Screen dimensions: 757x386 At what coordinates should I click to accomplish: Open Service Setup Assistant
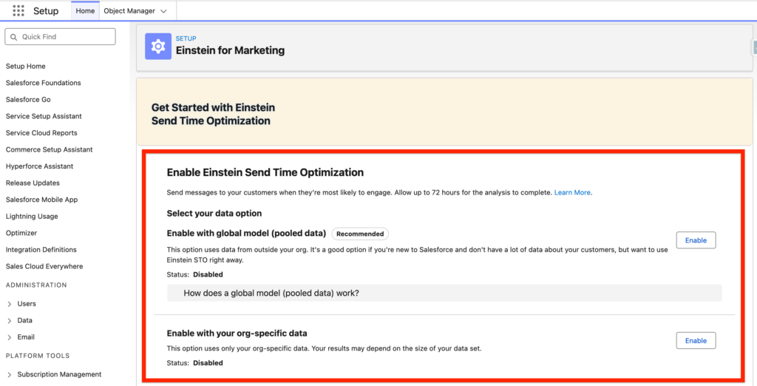[x=44, y=116]
